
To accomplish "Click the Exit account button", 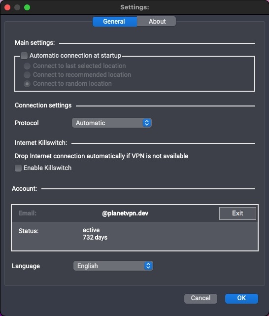I will [237, 213].
